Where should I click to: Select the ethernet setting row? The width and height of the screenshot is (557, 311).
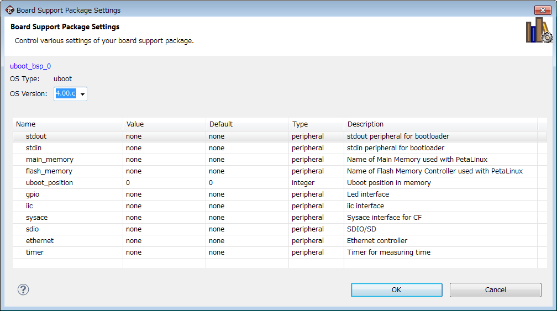point(40,241)
